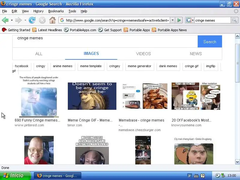
Task: Open the Portable Apps feed bookmark
Action: (137, 30)
